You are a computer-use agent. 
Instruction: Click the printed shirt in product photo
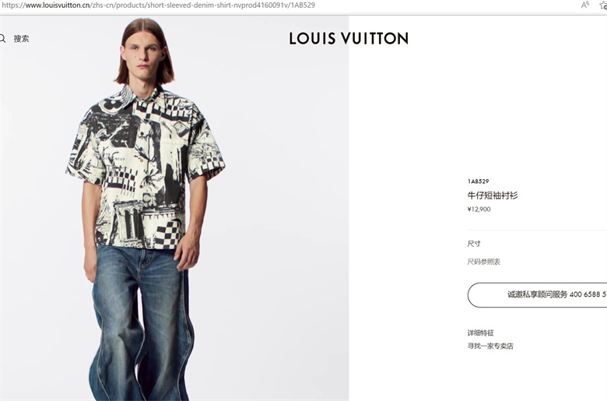click(146, 167)
